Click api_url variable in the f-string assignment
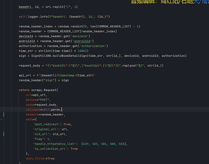This screenshot has width=209, height=164. [x=25, y=76]
